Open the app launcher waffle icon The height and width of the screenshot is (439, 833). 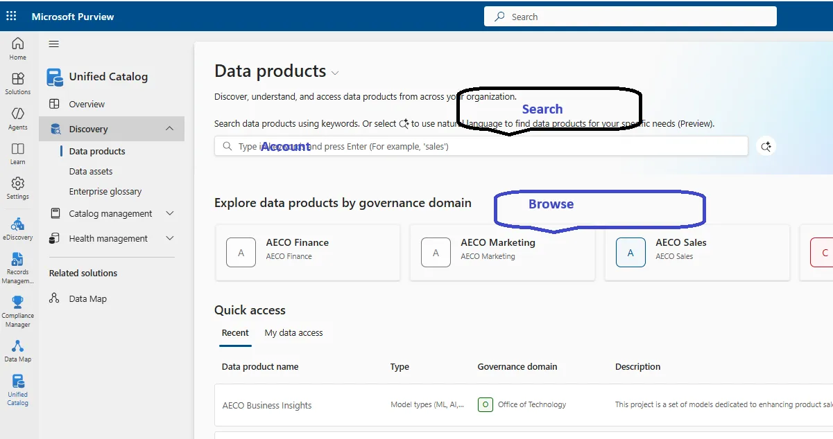(x=11, y=16)
